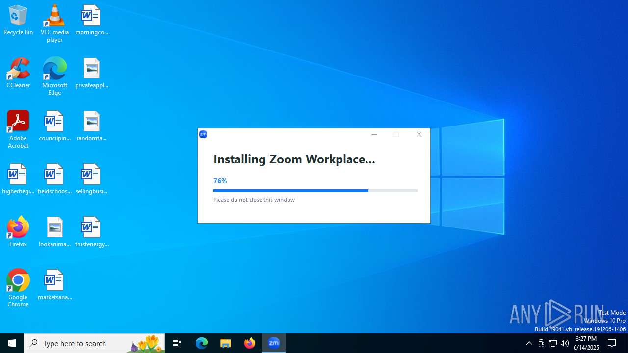Open Firefox from the taskbar
Viewport: 628px width, 353px height.
click(250, 343)
